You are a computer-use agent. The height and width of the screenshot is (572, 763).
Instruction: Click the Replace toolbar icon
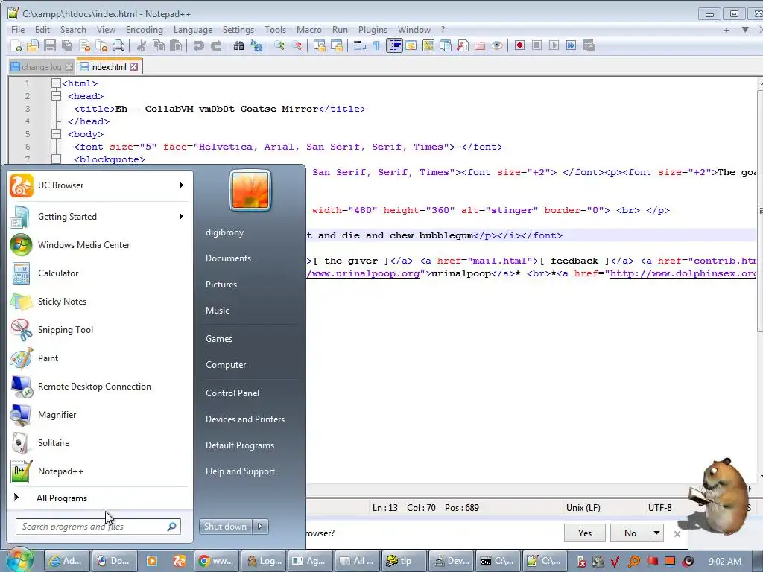click(256, 45)
